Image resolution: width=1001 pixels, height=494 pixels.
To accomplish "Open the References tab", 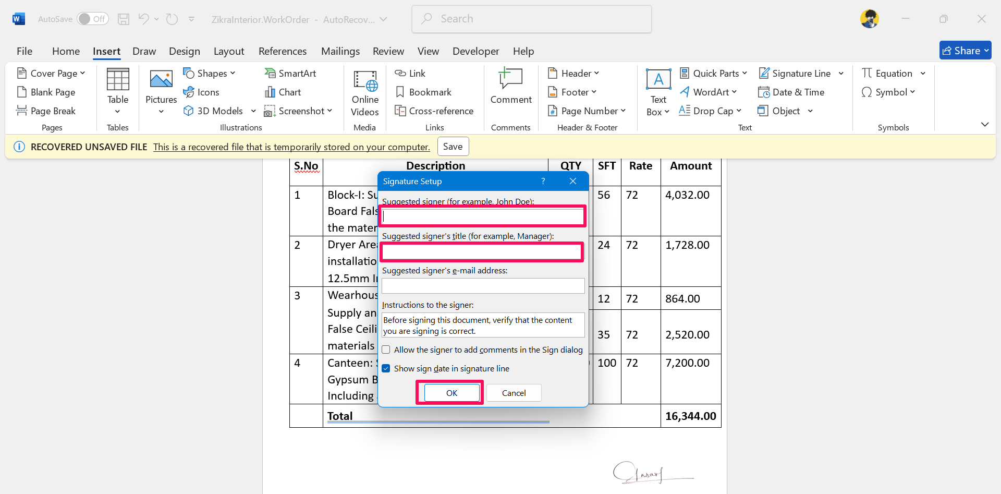I will point(283,51).
